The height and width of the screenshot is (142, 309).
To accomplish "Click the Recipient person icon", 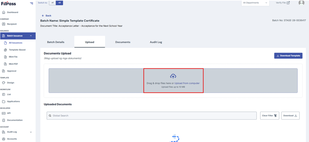I will pyautogui.click(x=4, y=24).
